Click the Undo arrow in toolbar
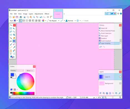130x109 pixels. tap(41, 17)
